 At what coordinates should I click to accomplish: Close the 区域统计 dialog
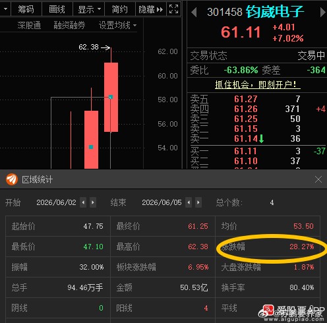318,179
